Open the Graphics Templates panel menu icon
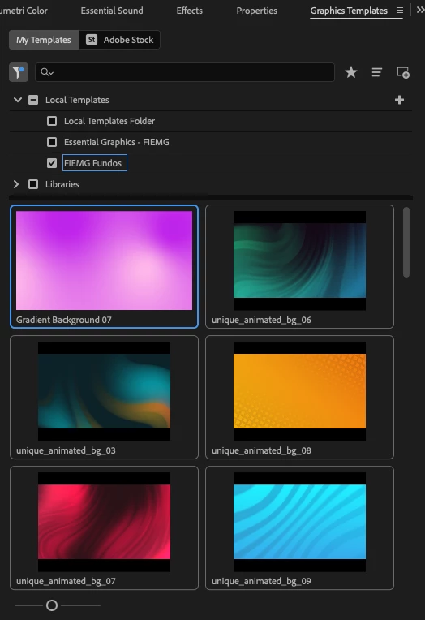This screenshot has width=425, height=620. tap(400, 11)
